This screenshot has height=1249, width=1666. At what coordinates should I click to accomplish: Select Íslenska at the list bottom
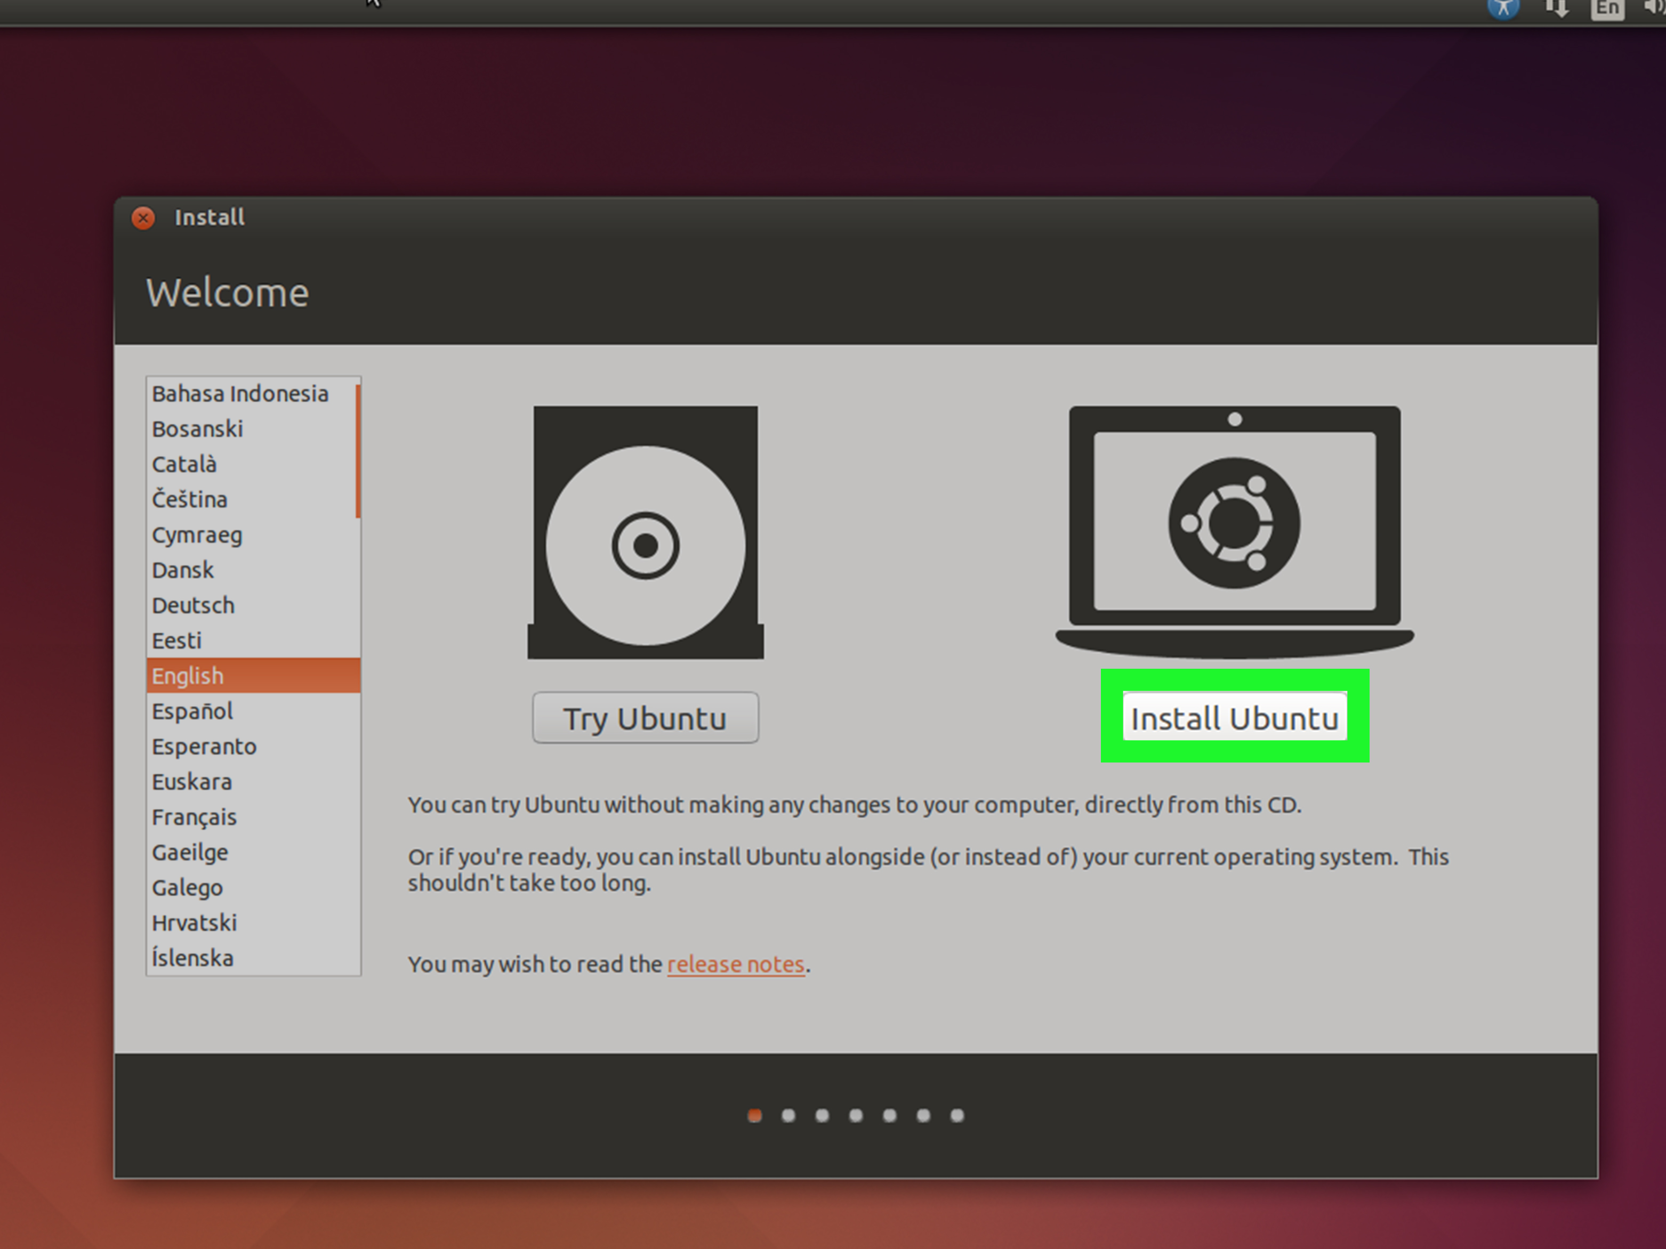click(193, 958)
